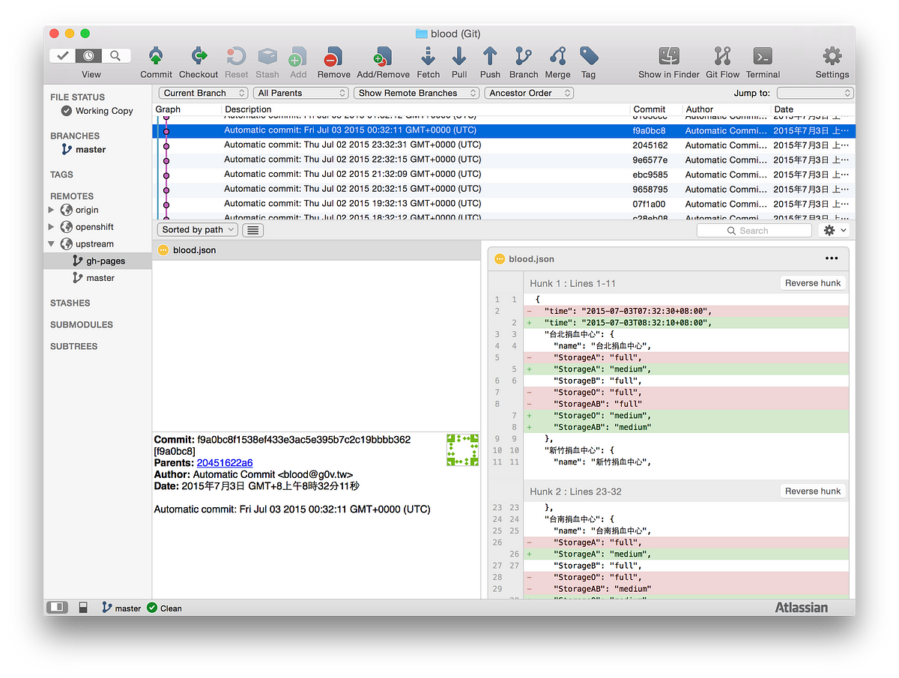Viewport: 899px width, 678px height.
Task: Open the Branch tool
Action: pos(524,57)
